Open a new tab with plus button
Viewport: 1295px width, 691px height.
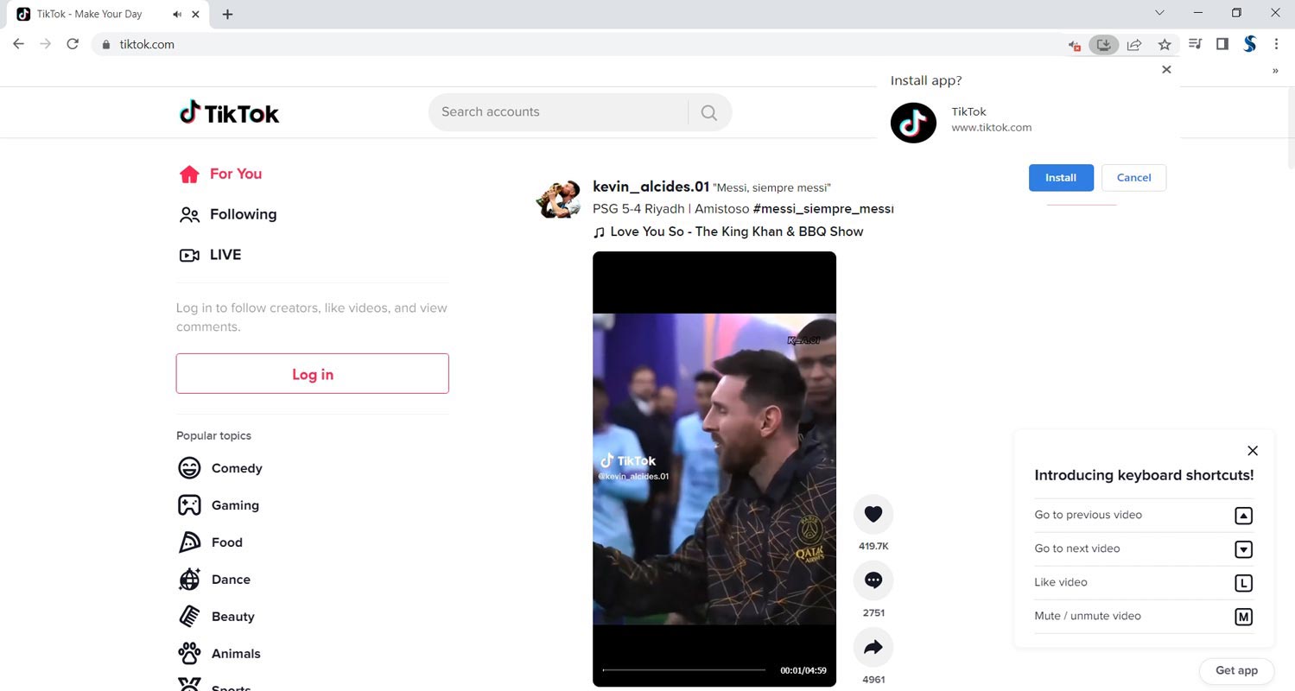coord(227,14)
